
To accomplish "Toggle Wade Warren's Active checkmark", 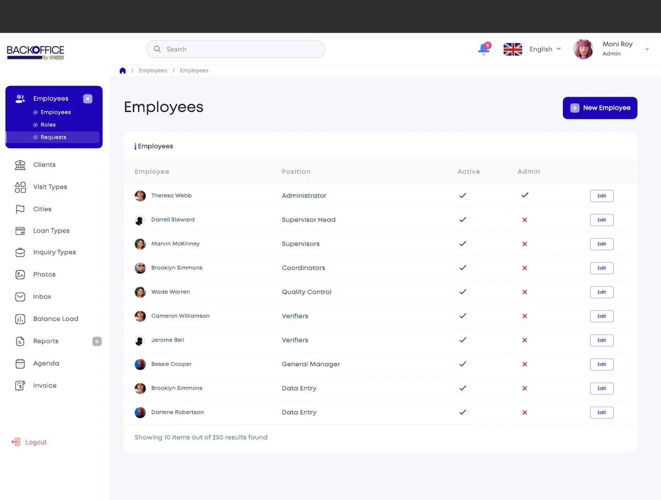I will [463, 292].
